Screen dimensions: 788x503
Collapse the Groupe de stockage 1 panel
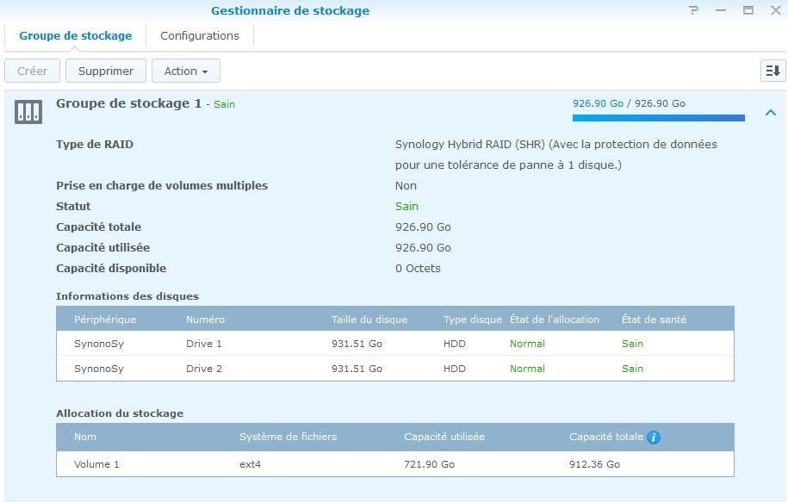coord(770,113)
